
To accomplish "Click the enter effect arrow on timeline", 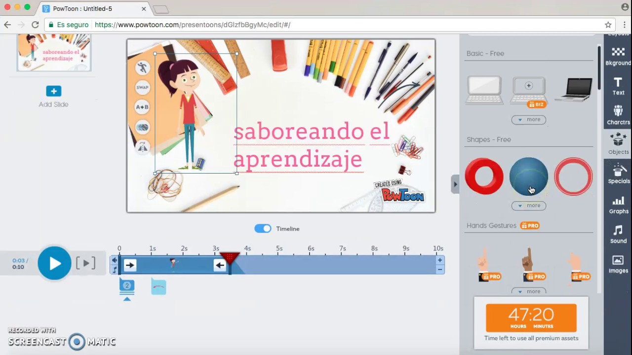I will (130, 265).
